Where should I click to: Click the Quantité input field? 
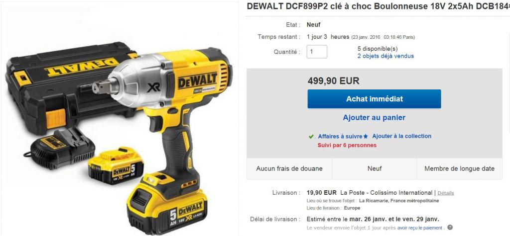[x=317, y=52]
